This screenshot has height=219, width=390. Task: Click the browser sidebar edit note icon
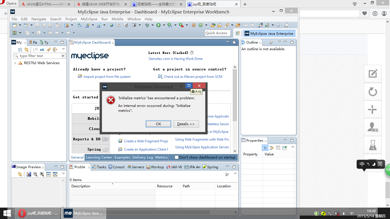[373, 74]
